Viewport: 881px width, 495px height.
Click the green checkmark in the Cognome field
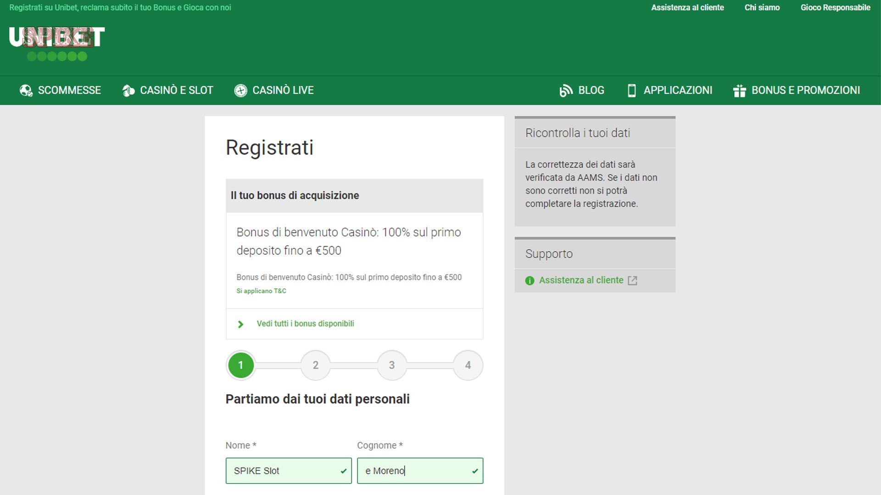click(x=474, y=471)
